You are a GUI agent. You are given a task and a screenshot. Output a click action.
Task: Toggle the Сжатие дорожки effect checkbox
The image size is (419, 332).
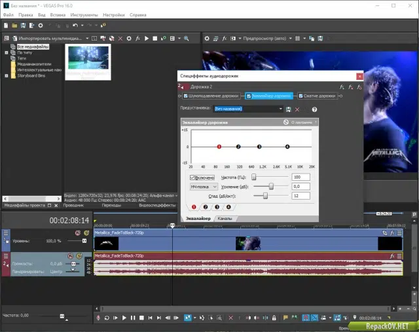pos(301,96)
